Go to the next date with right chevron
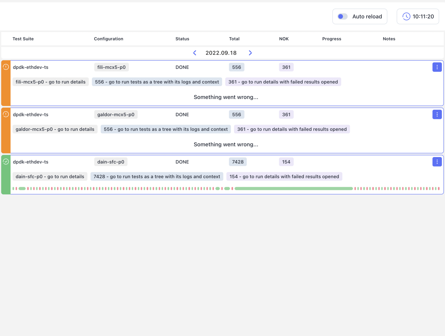The width and height of the screenshot is (445, 336). coord(250,53)
